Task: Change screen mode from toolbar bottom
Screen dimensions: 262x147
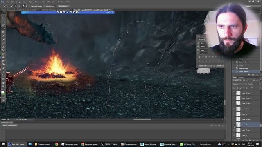Action: (3, 100)
